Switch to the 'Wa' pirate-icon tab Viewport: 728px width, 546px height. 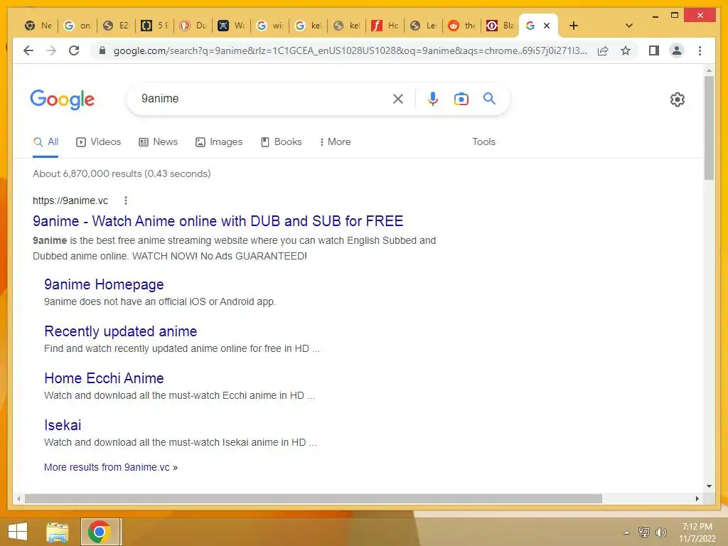click(x=231, y=26)
